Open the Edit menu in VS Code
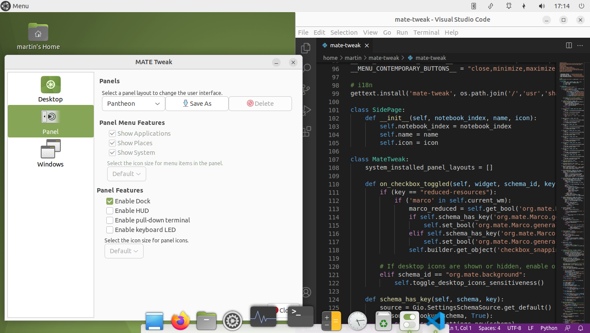This screenshot has height=333, width=590. click(319, 33)
